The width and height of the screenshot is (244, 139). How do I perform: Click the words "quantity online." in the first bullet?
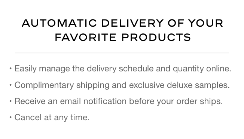coord(202,69)
